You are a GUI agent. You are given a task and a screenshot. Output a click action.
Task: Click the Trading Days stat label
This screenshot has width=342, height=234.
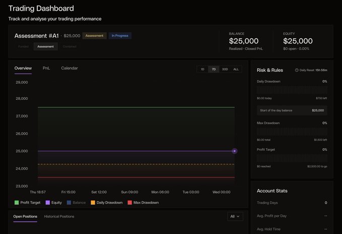[x=267, y=203]
